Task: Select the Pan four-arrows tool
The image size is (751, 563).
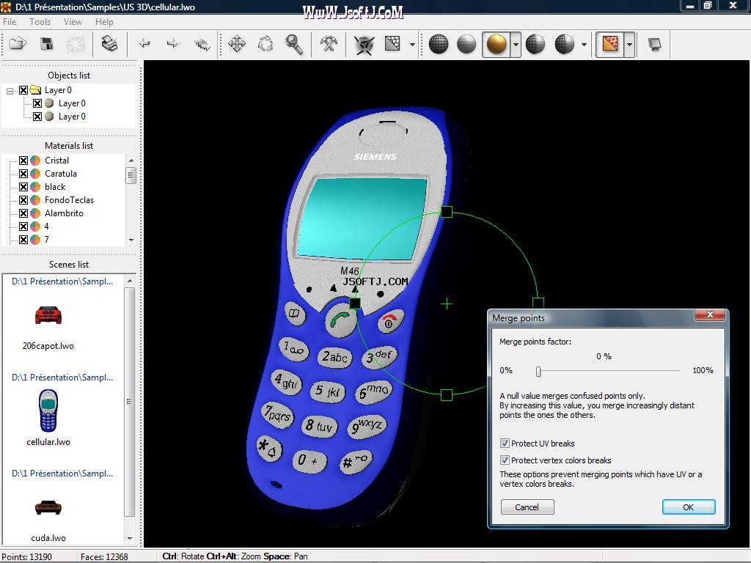Action: (237, 44)
